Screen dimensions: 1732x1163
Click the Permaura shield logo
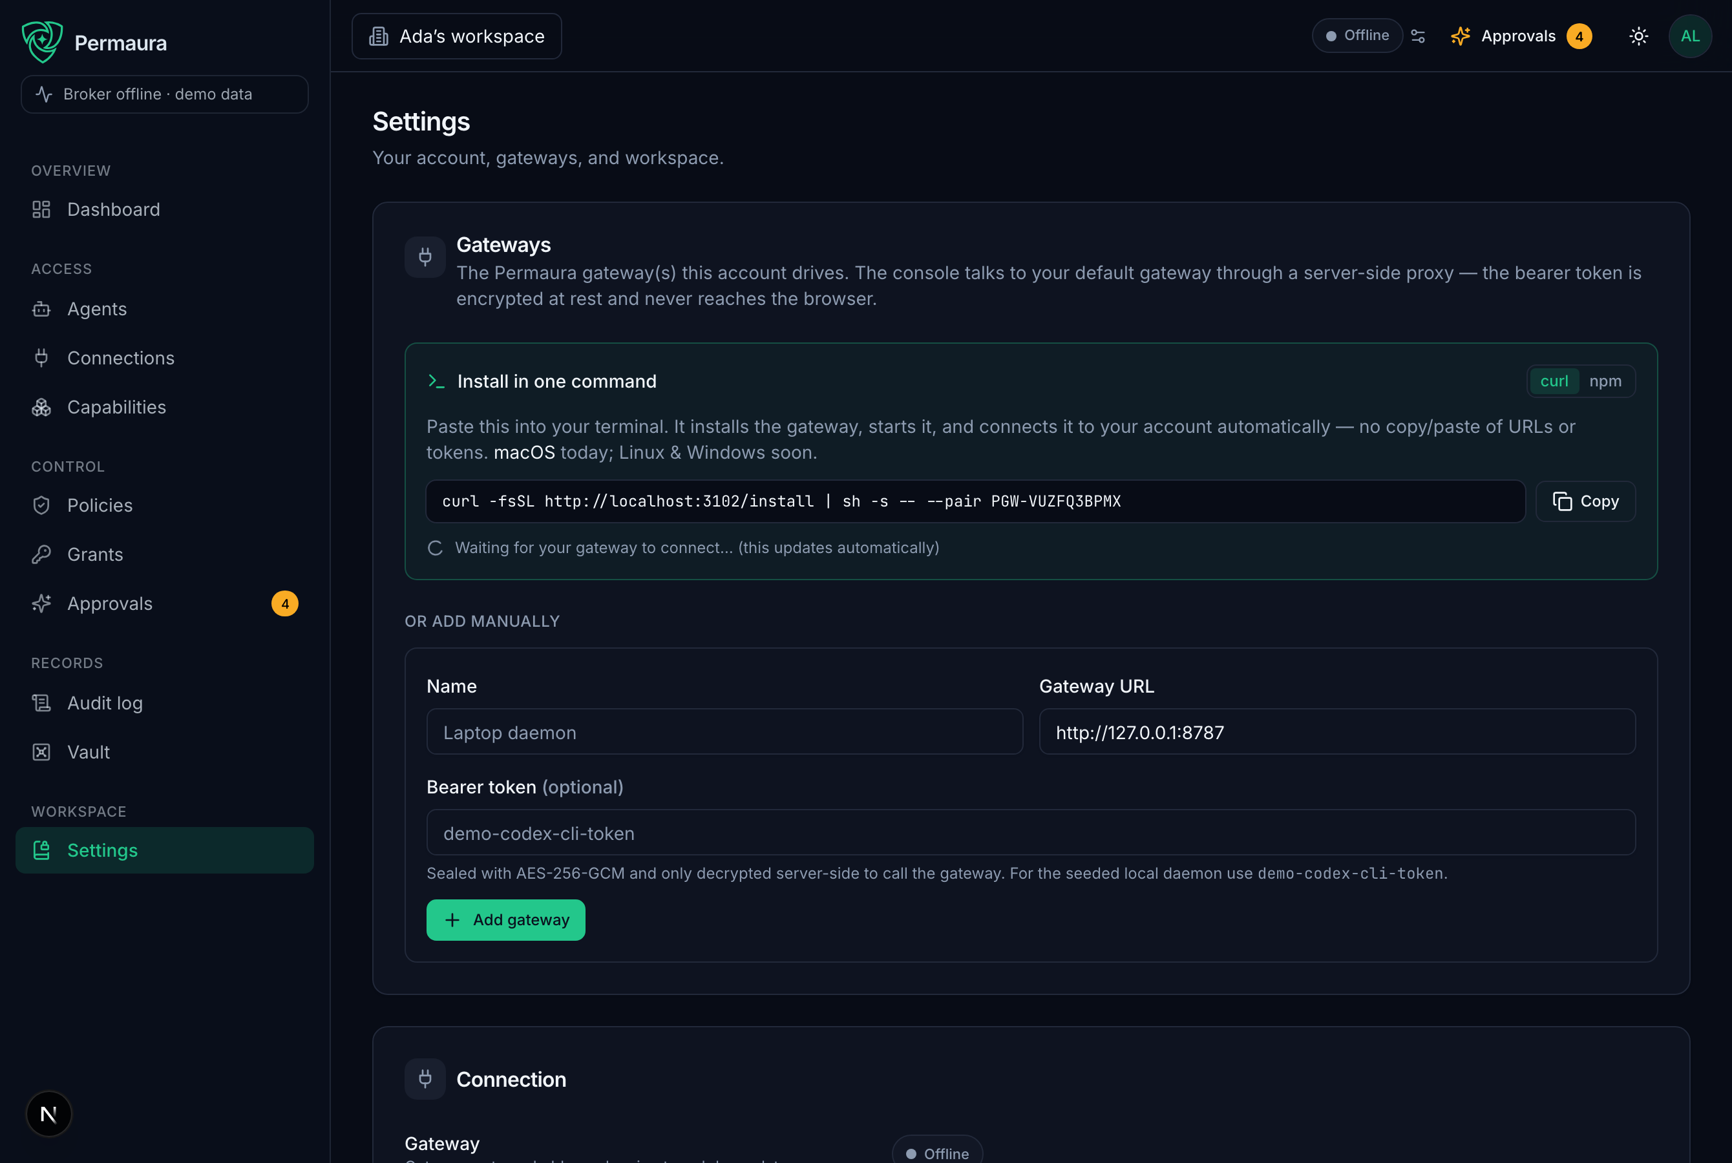[42, 41]
